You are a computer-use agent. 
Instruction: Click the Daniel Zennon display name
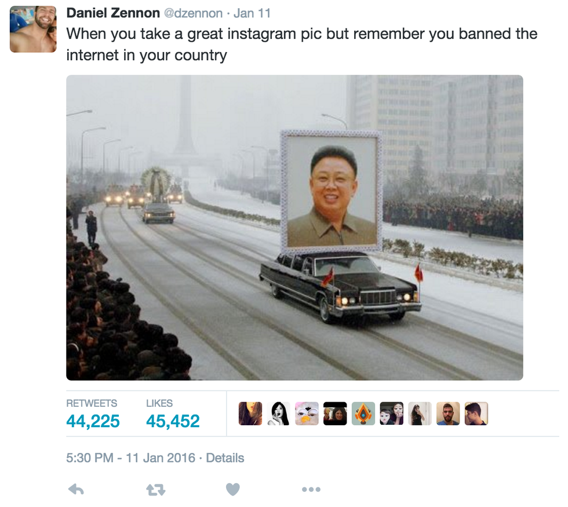coord(113,13)
